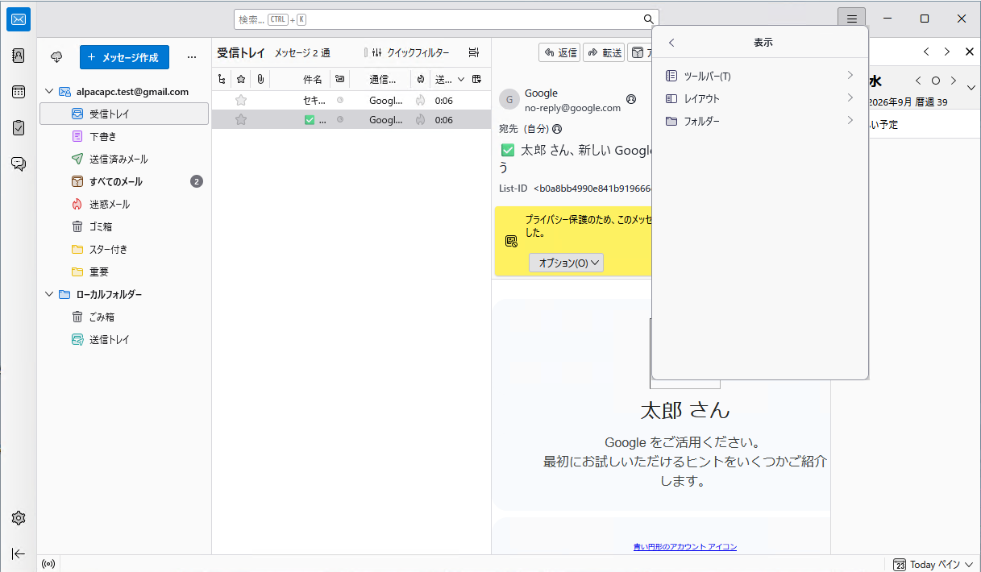Image resolution: width=981 pixels, height=572 pixels.
Task: Open 青い円形のアカウント アイコン link
Action: click(x=685, y=547)
